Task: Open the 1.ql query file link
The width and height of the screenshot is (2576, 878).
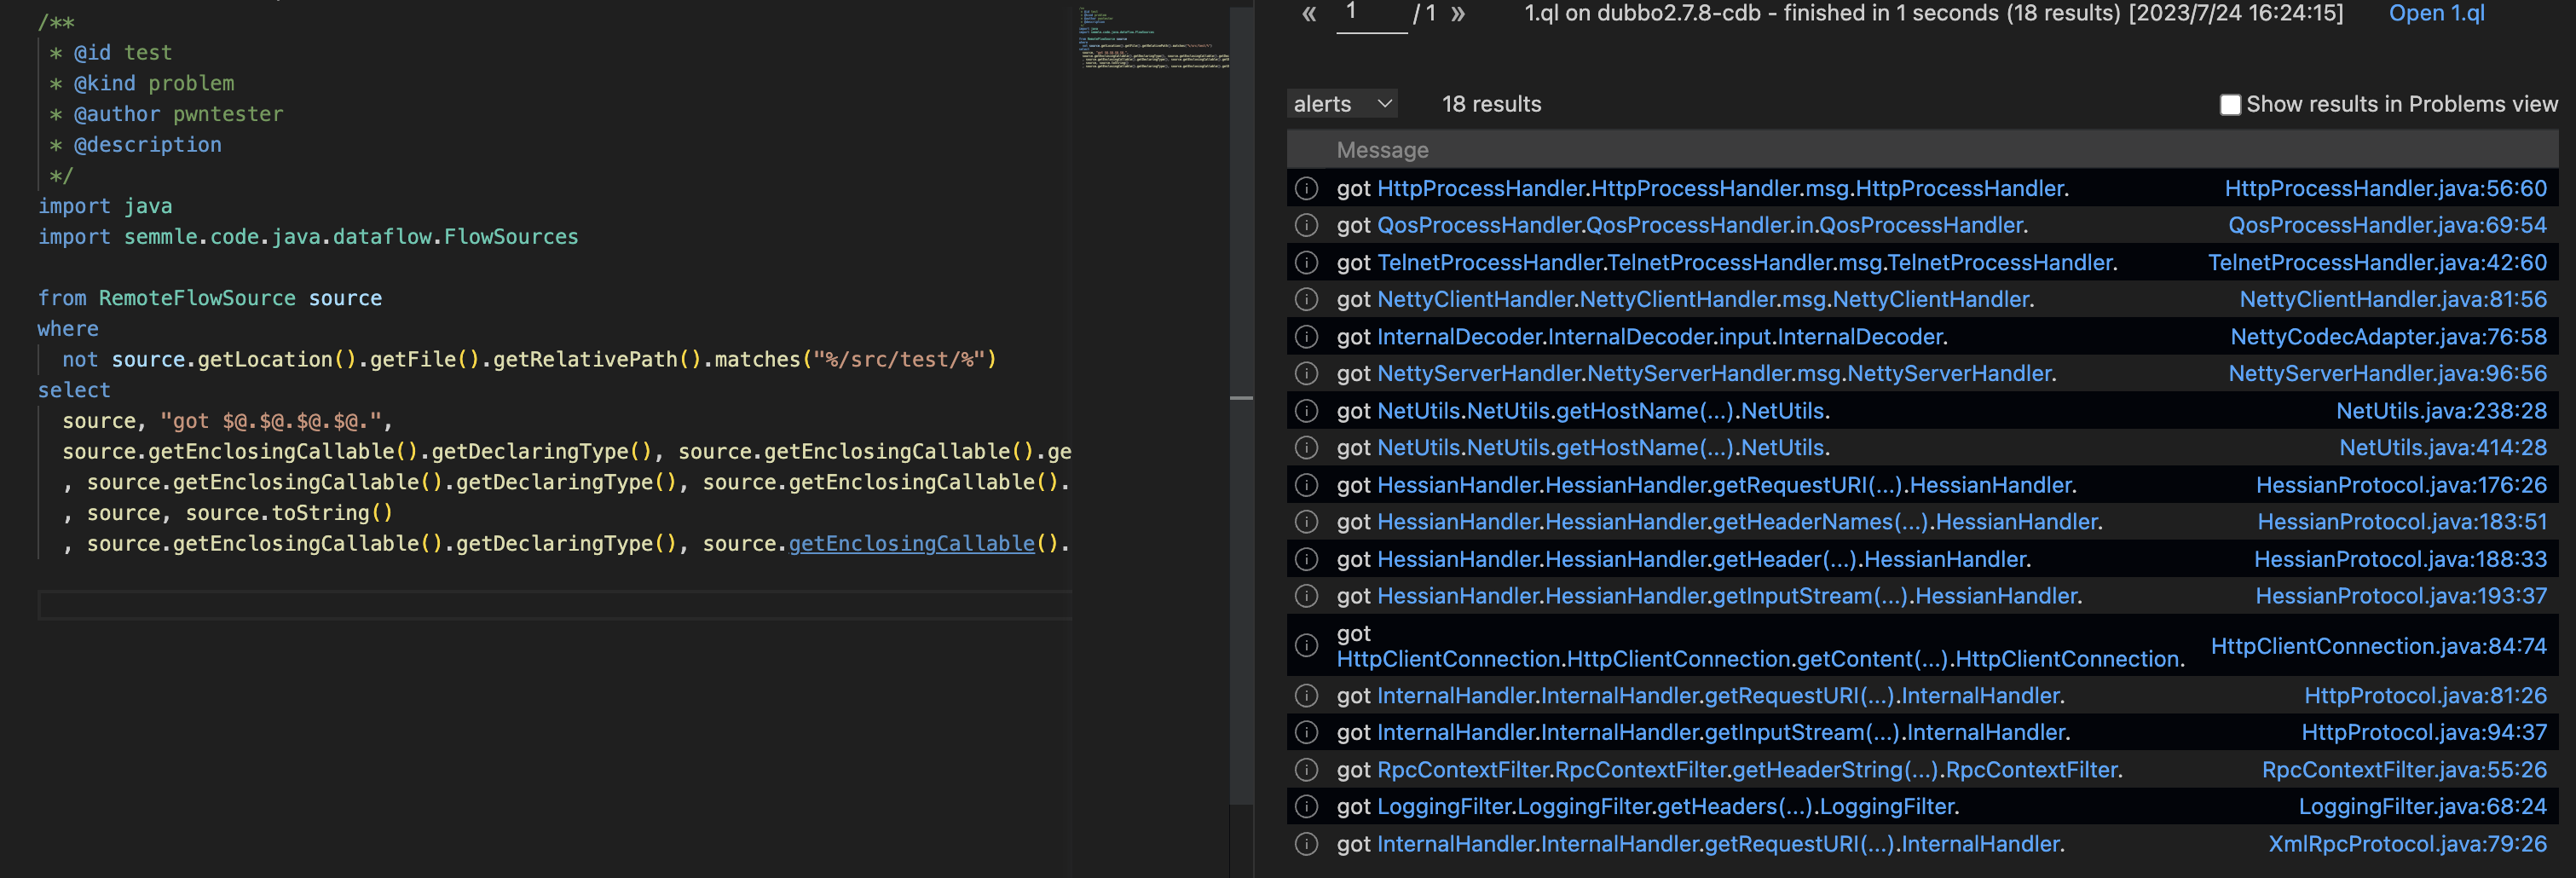Action: click(2436, 13)
